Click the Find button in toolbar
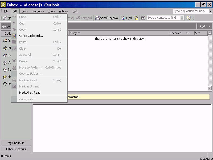213x160 pixels. click(126, 18)
